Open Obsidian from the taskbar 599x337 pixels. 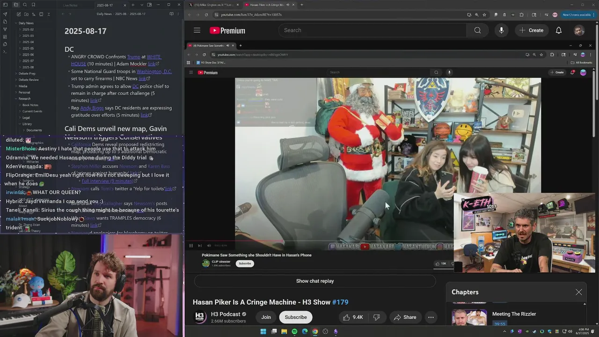336,331
